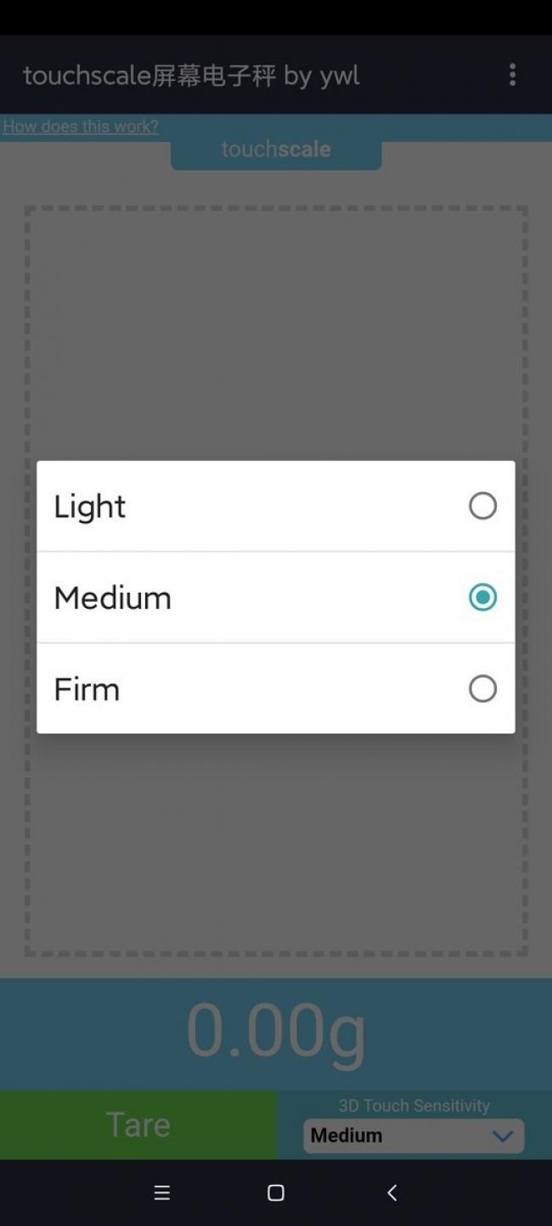Tap the dashed weighing area above dialog

[276, 331]
